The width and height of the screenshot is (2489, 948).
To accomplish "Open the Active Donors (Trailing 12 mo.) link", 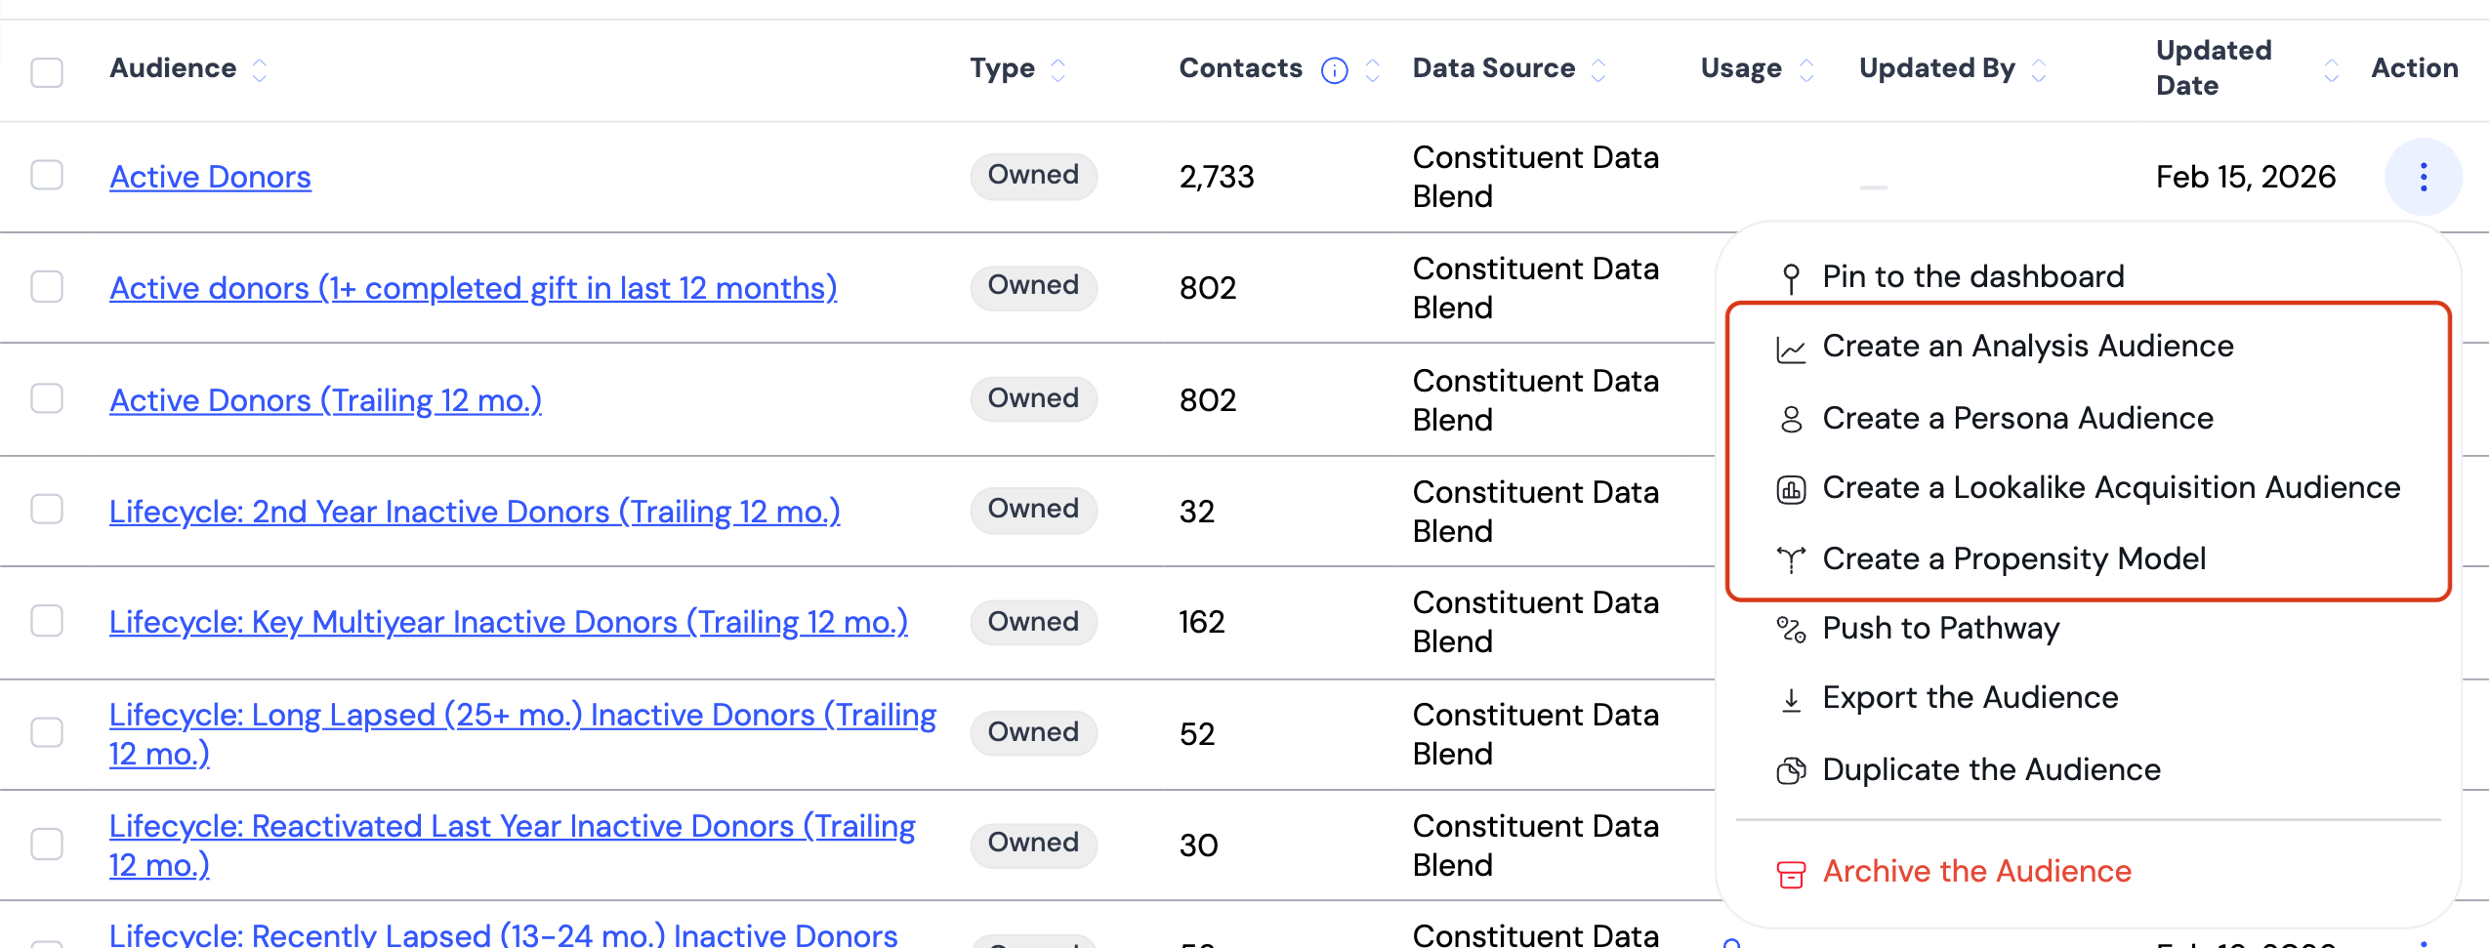I will [x=325, y=400].
